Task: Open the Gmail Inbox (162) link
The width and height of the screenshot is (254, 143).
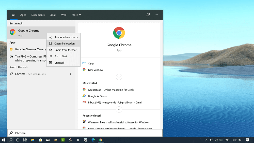Action: (x=115, y=103)
